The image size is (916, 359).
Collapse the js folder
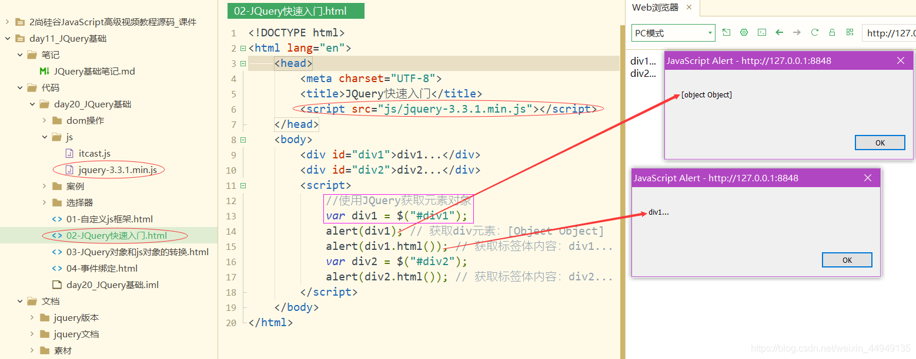pos(44,137)
